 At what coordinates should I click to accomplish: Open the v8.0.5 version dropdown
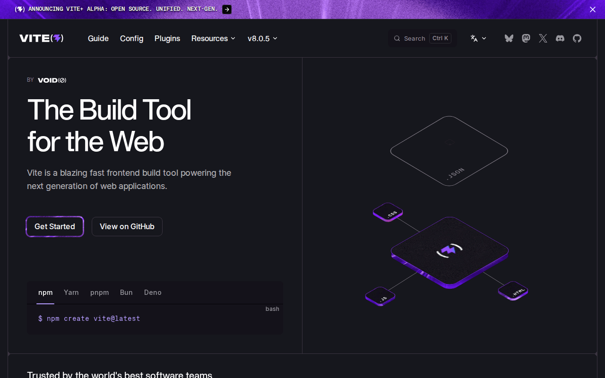(x=262, y=38)
